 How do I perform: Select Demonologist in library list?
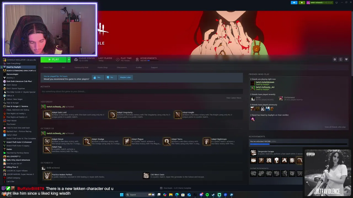(x=12, y=74)
